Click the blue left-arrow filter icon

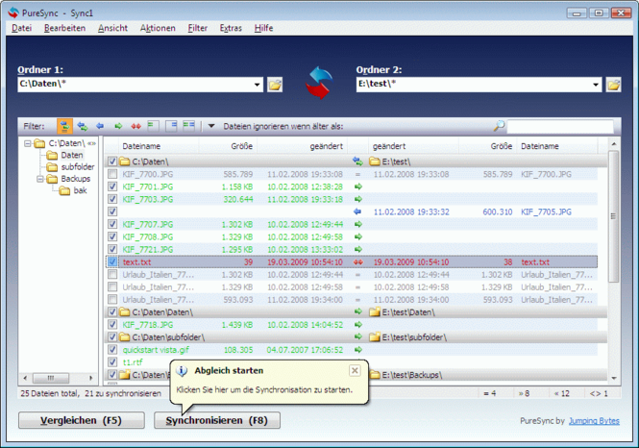click(100, 126)
